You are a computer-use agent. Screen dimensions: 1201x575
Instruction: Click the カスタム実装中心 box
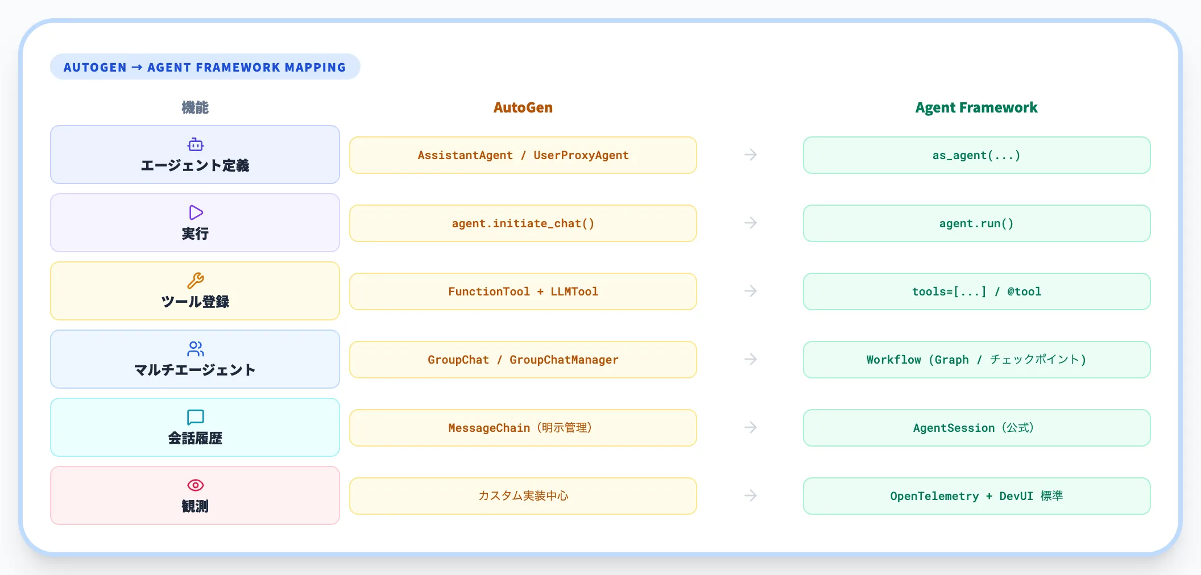(x=523, y=496)
